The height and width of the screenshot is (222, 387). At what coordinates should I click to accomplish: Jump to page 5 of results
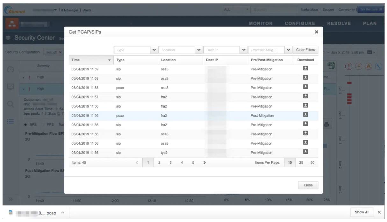click(193, 162)
